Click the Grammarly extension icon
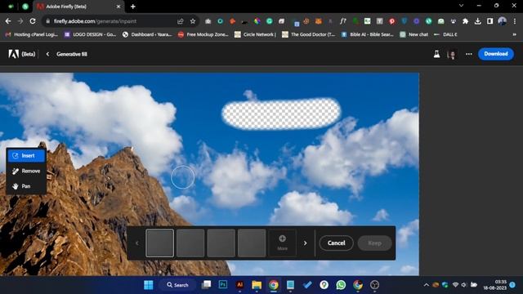523x294 pixels. click(x=269, y=21)
